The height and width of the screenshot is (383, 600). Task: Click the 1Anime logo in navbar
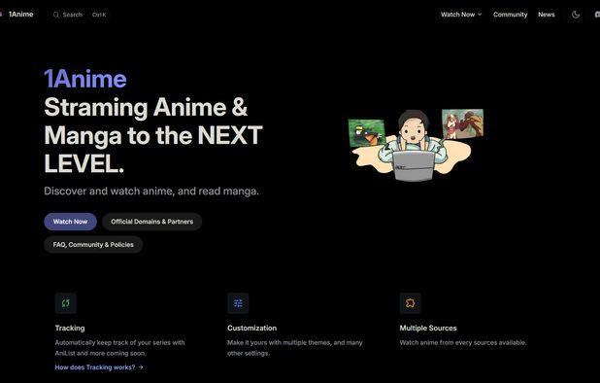point(20,15)
